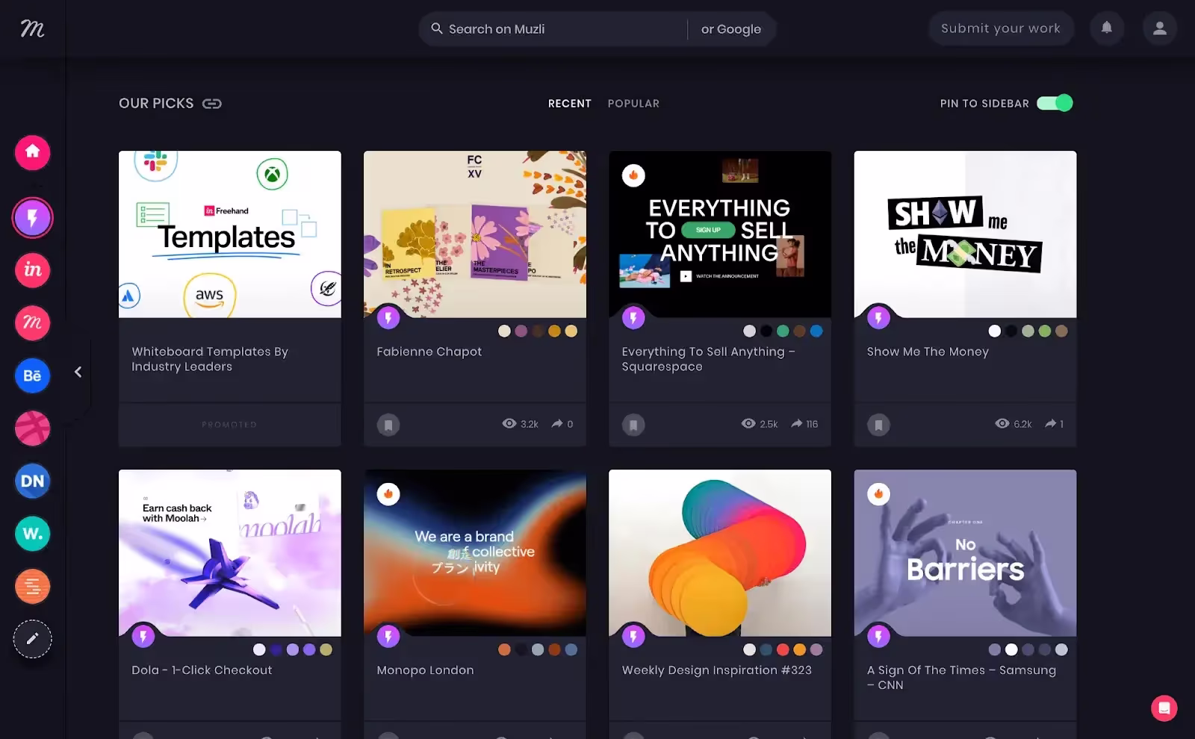Collapse the sidebar with left chevron
Image resolution: width=1195 pixels, height=739 pixels.
tap(78, 372)
